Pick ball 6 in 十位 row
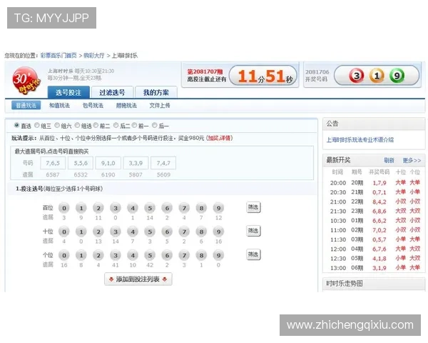Screen dimensions: 428x343 point(167,232)
